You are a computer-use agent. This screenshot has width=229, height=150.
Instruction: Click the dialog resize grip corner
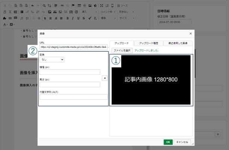point(193,144)
